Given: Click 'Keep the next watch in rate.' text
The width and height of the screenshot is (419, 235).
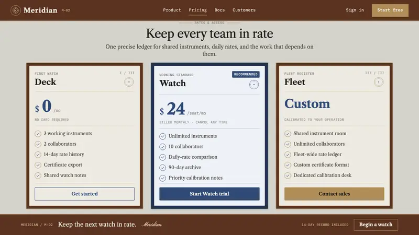Looking at the screenshot, I should [x=97, y=225].
